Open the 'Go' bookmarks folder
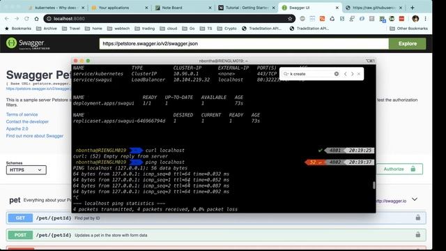 coord(188,29)
